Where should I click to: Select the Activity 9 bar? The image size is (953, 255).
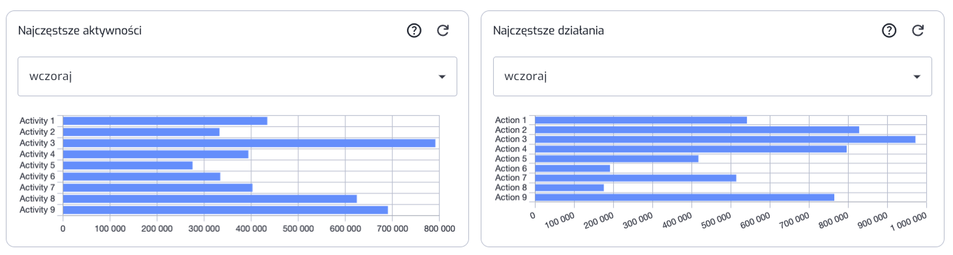(226, 210)
